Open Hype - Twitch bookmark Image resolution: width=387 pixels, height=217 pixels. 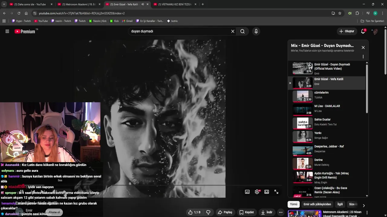(21, 21)
